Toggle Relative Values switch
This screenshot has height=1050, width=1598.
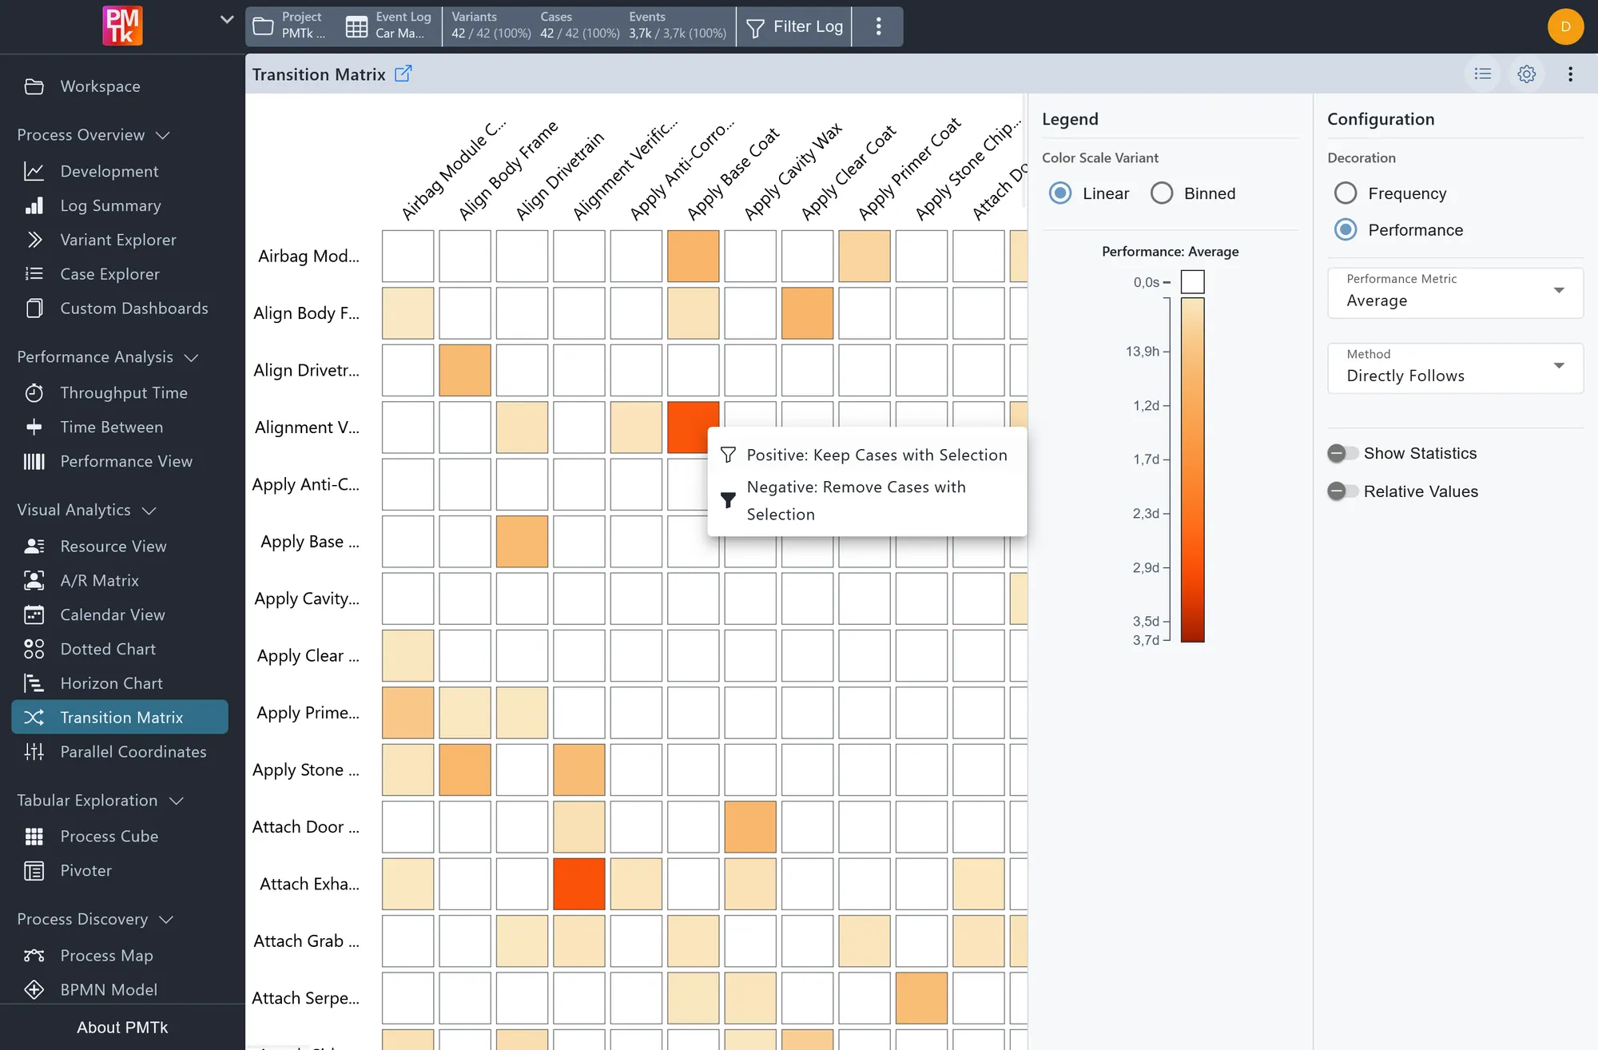click(x=1342, y=491)
